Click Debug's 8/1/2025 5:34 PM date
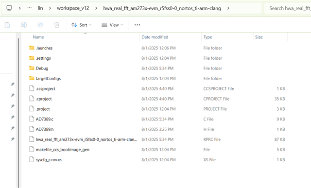311x188 pixels. tap(157, 68)
